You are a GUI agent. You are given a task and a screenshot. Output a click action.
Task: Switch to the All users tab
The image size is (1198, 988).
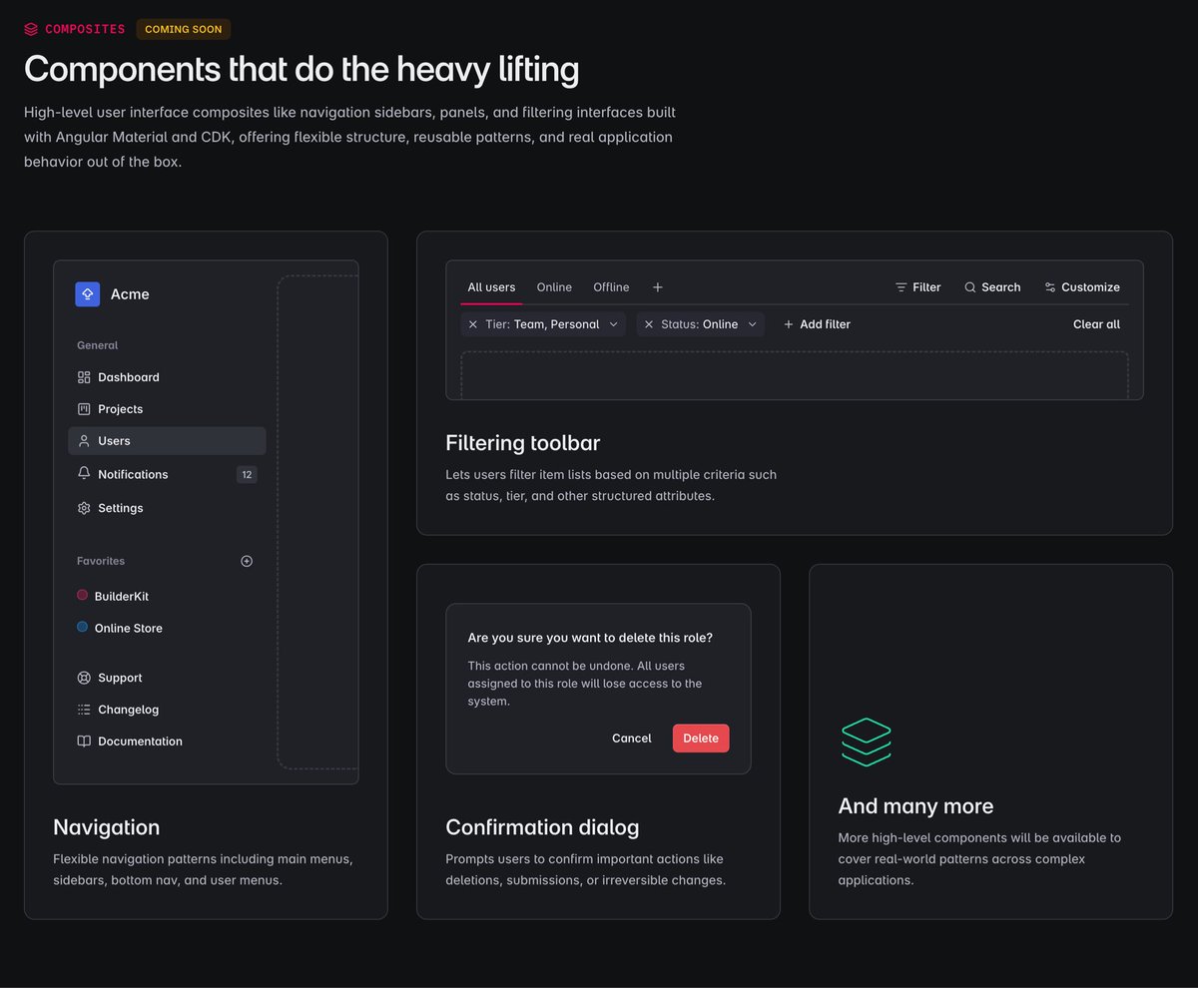[491, 287]
